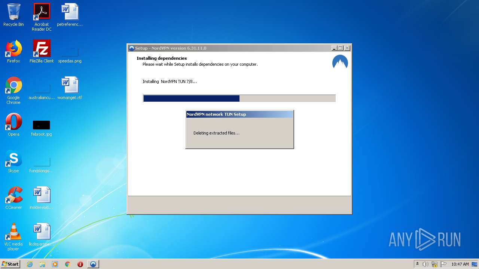Viewport: 479px width, 269px height.
Task: Click the NordVPN mountain logo in setup
Action: click(340, 62)
